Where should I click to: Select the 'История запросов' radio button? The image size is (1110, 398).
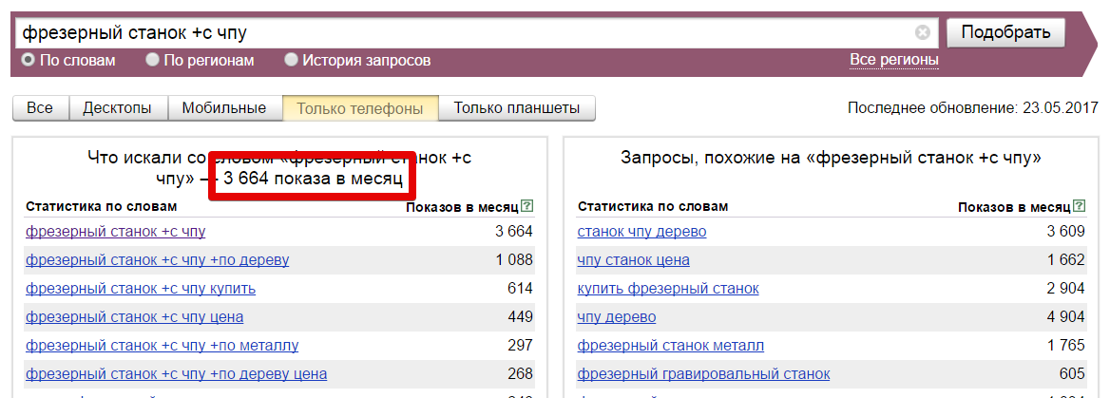[292, 60]
